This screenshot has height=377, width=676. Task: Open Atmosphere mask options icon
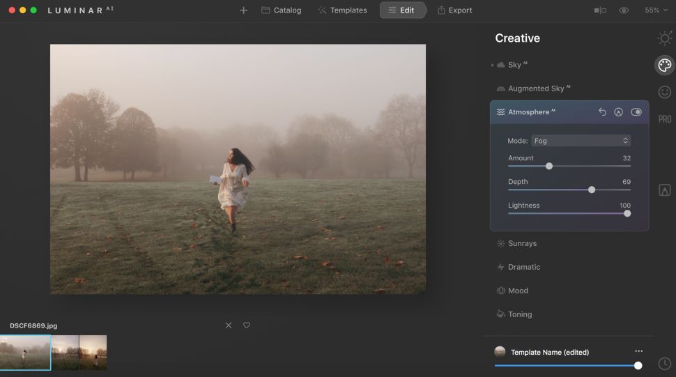[618, 112]
